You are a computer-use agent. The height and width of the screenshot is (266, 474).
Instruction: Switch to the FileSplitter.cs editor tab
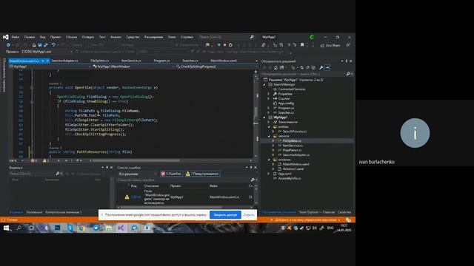coord(100,61)
